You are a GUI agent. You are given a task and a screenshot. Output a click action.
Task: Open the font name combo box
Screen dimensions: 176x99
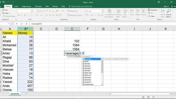pyautogui.click(x=25, y=11)
